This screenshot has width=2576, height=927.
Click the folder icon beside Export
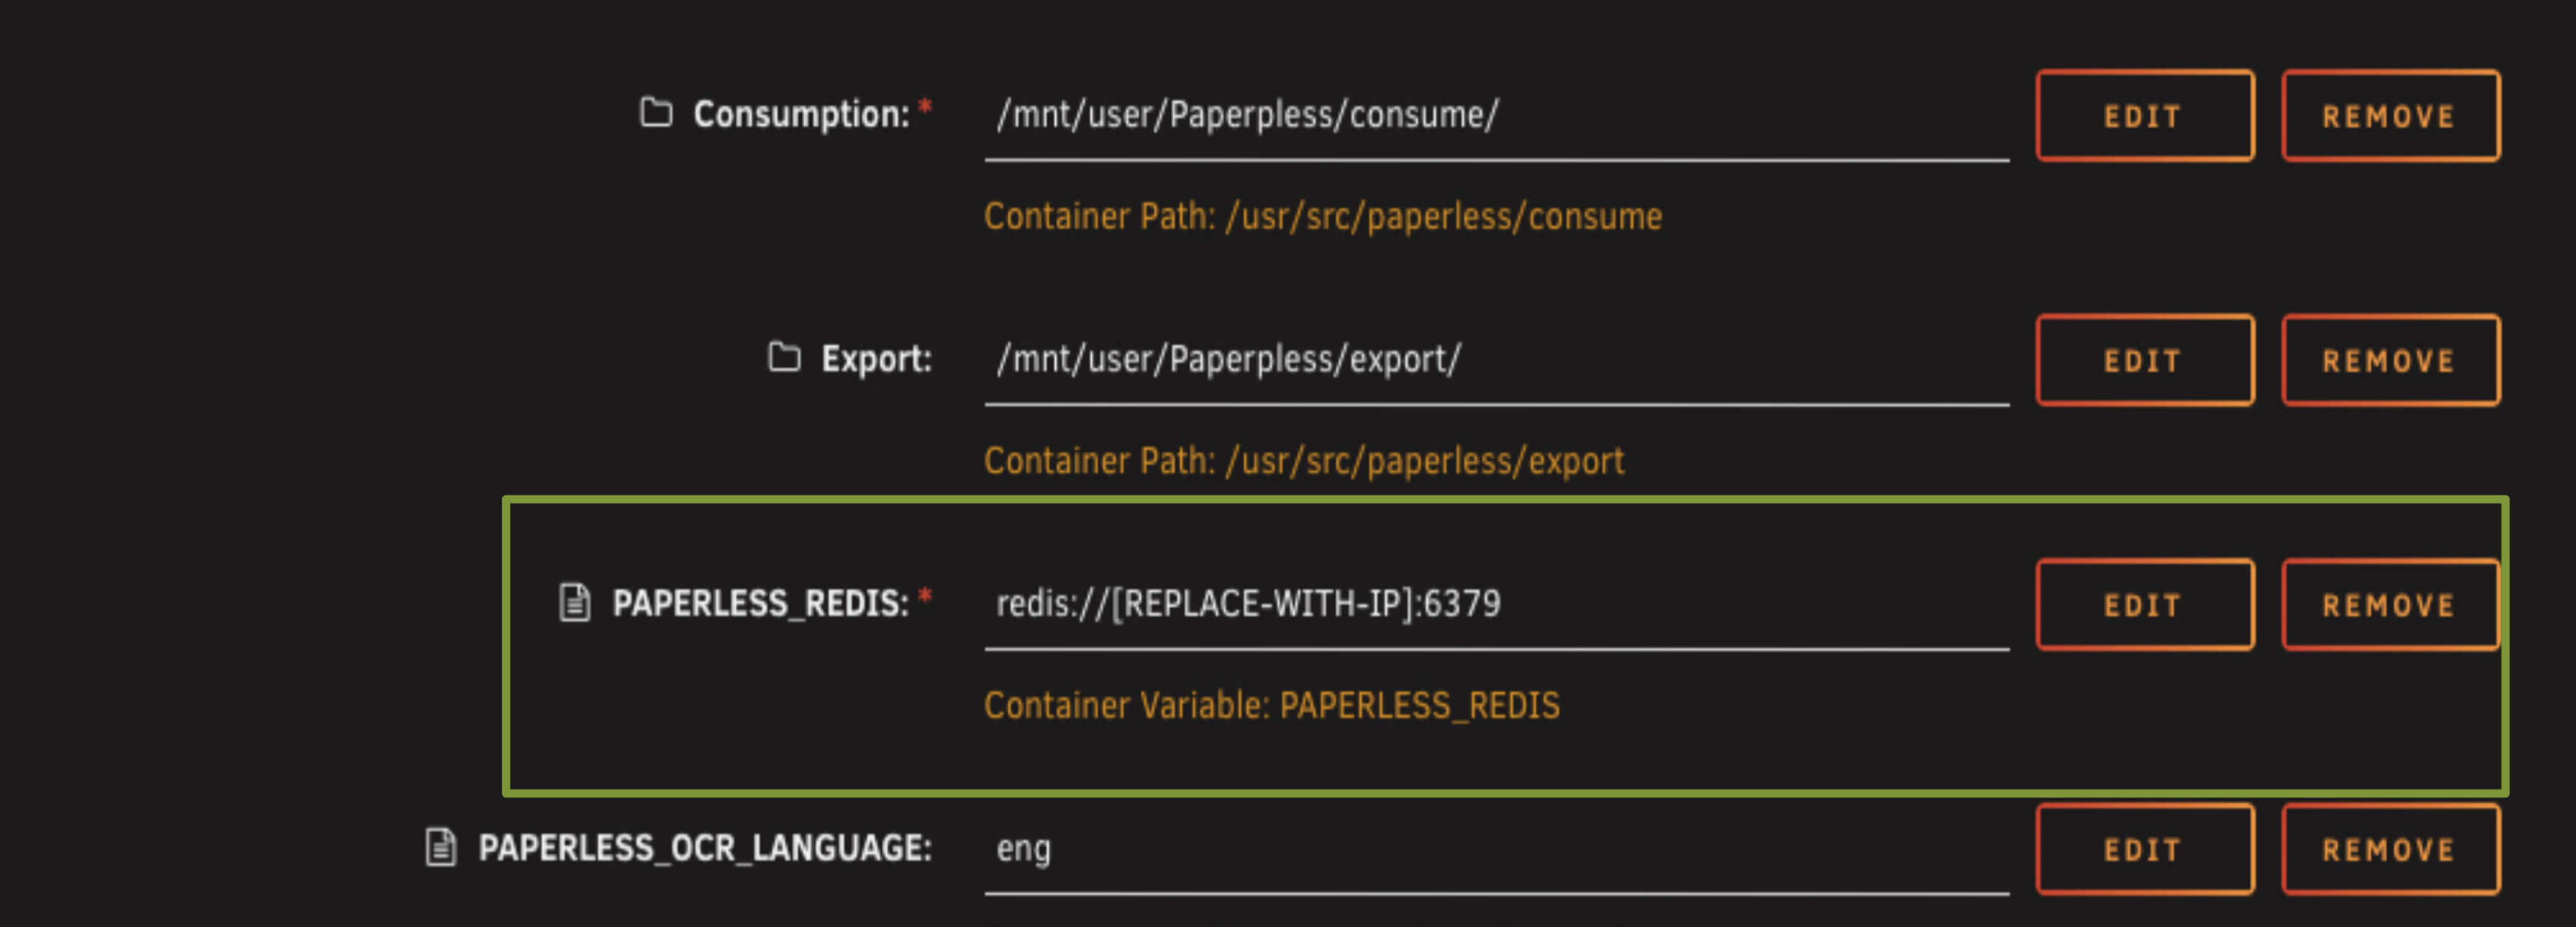click(784, 358)
